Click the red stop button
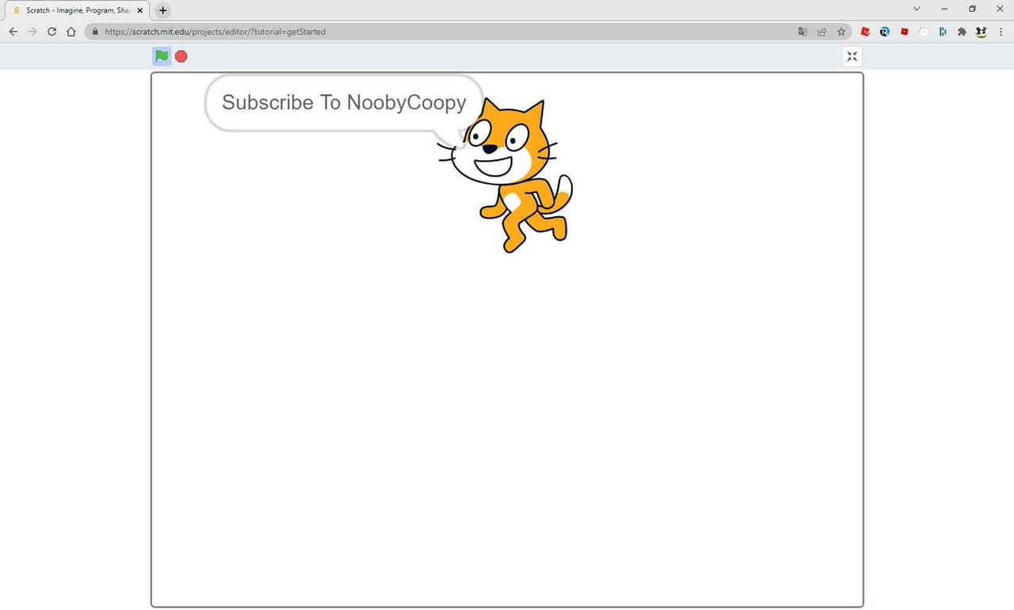This screenshot has height=610, width=1014. point(181,56)
